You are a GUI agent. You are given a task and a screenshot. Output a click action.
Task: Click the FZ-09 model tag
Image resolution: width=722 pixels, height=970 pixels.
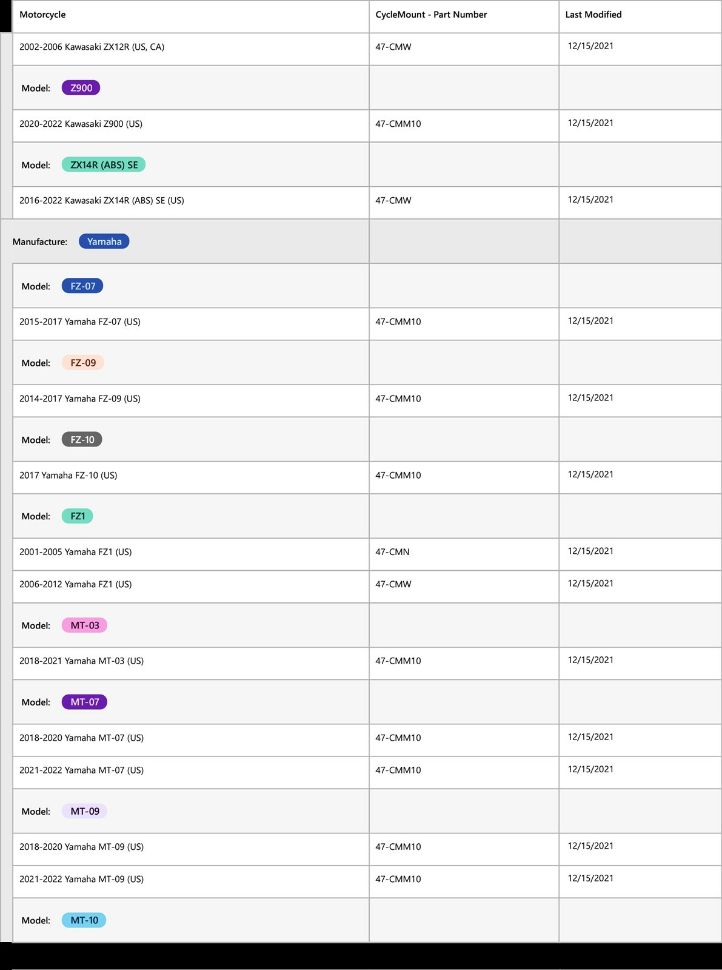pos(83,363)
